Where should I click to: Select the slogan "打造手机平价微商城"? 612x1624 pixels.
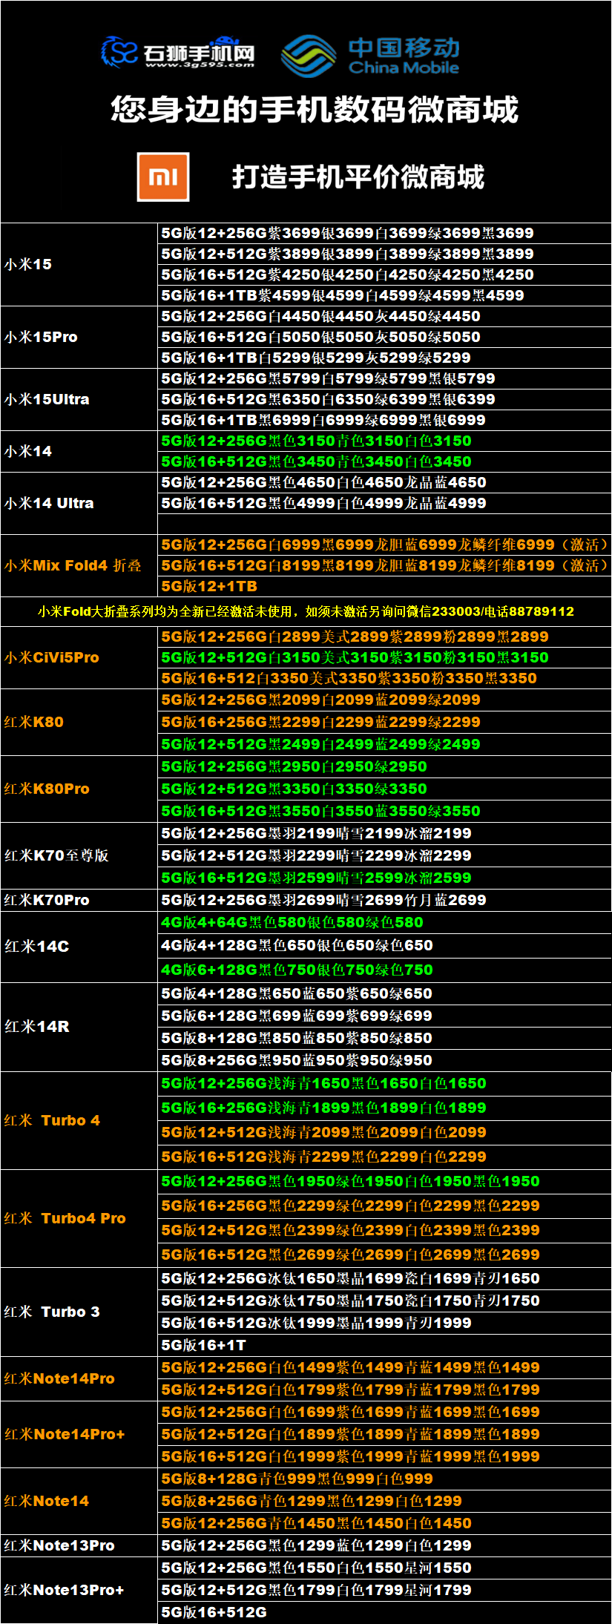358,177
